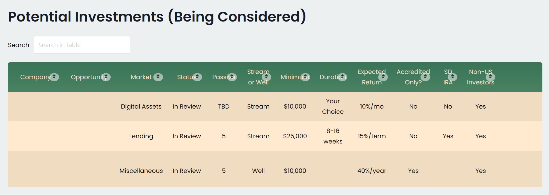549x195 pixels.
Task: Toggle sorting on the Status column icon
Action: coord(197,77)
